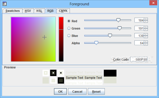159x98 pixels.
Task: Decrease Alpha value with down spinner arrow
Action: tap(146, 44)
